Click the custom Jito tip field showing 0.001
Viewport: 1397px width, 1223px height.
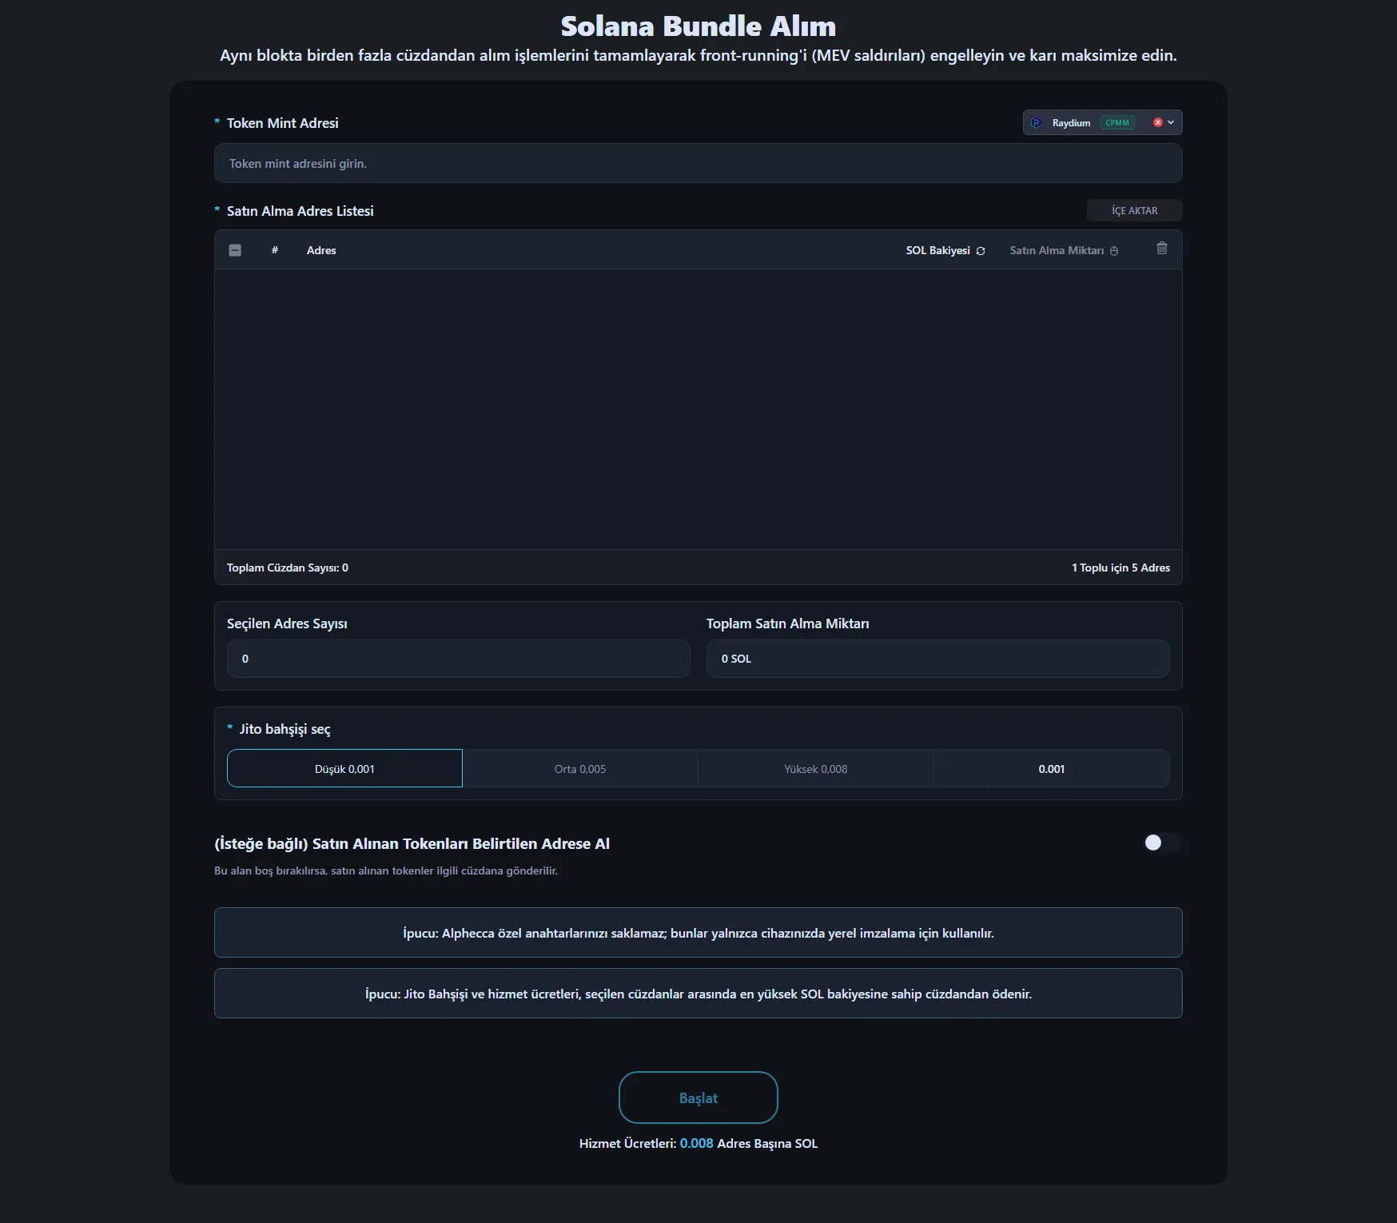click(1051, 769)
